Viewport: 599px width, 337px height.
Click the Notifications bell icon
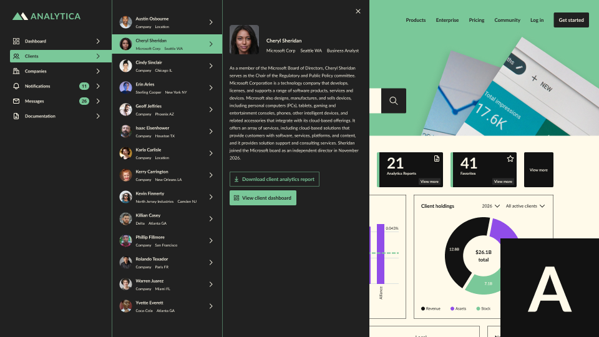[16, 86]
